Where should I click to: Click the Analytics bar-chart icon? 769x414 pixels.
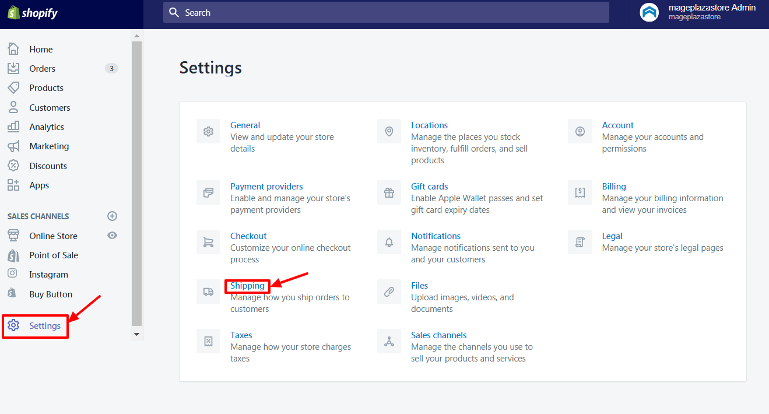point(16,127)
